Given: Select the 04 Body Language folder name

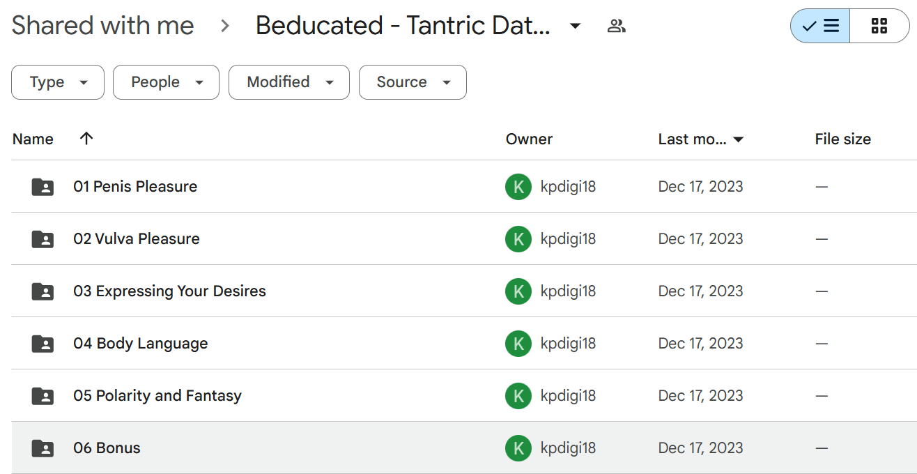Looking at the screenshot, I should (x=140, y=344).
